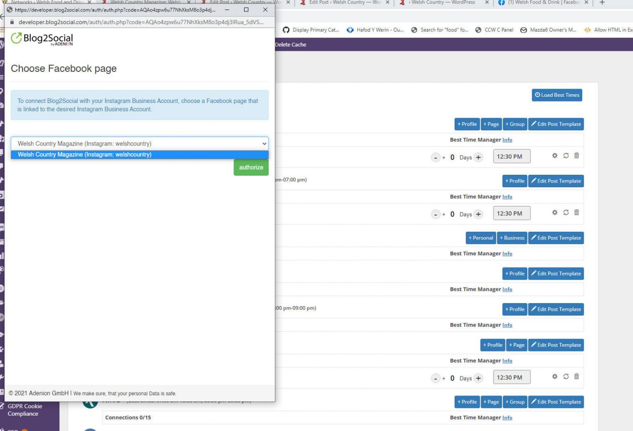Click the Blog2Social logo in the popup

(x=42, y=39)
